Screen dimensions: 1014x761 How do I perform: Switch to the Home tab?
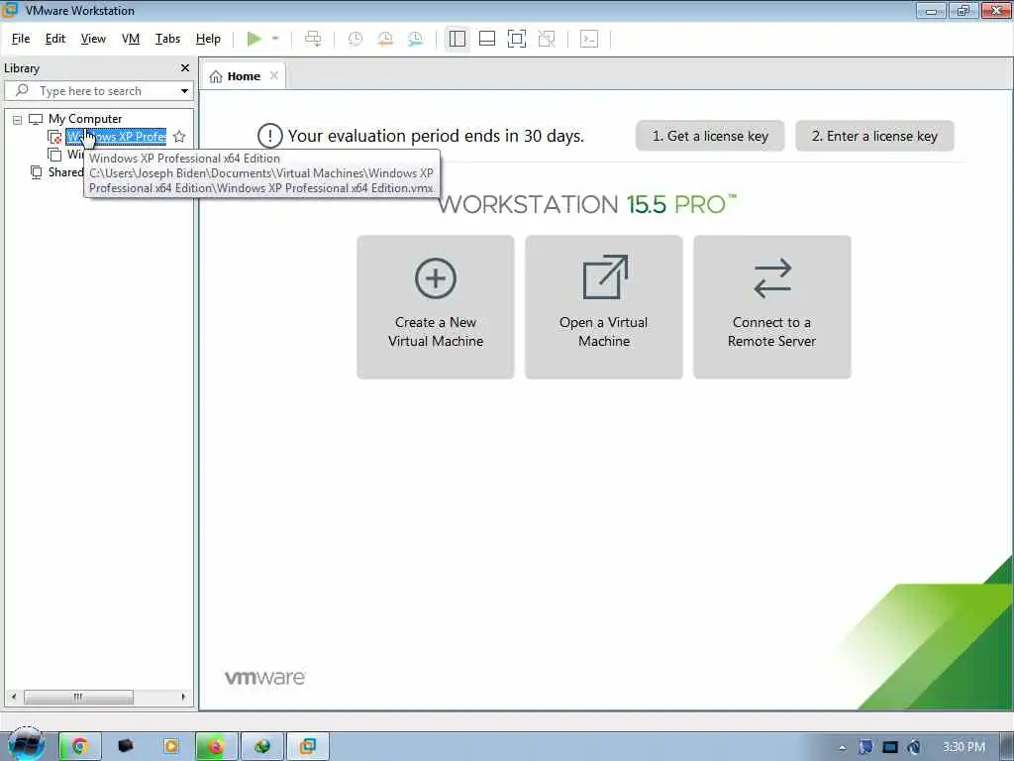click(244, 76)
